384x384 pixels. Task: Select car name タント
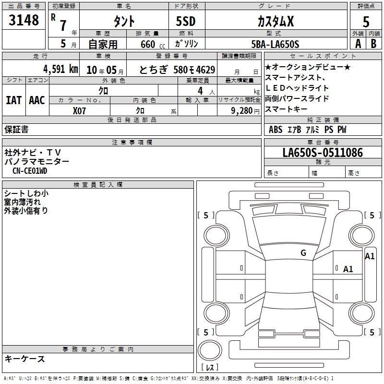[x=124, y=21]
